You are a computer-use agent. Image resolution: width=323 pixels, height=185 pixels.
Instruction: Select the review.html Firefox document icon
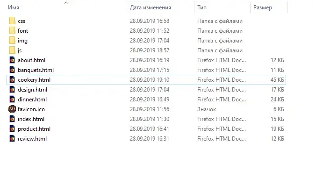(x=12, y=138)
